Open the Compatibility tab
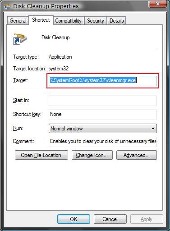 [x=68, y=21]
